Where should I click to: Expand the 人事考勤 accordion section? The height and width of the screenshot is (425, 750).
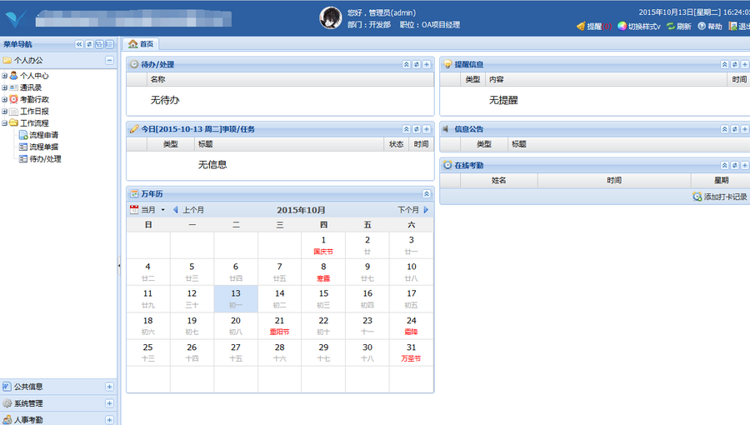(109, 420)
